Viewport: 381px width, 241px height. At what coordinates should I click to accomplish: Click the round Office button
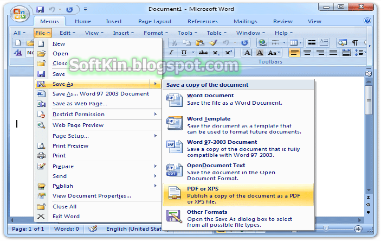20,14
